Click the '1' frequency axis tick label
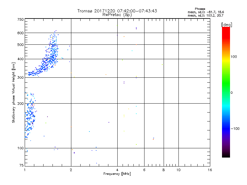The image size is (247, 185). coord(25,170)
